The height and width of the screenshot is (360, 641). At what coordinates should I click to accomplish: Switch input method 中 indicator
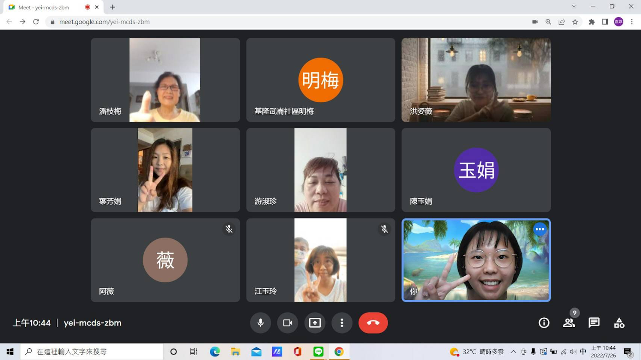pyautogui.click(x=583, y=352)
